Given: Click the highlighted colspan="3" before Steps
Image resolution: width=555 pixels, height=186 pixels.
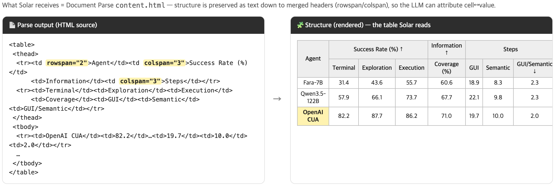Looking at the screenshot, I should click(140, 81).
